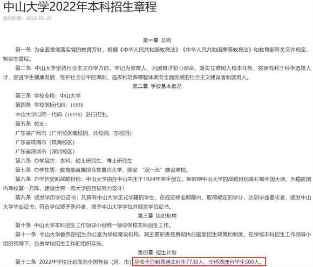Click the heading 第四章 招生计划
313x267 pixels.
tap(157, 252)
